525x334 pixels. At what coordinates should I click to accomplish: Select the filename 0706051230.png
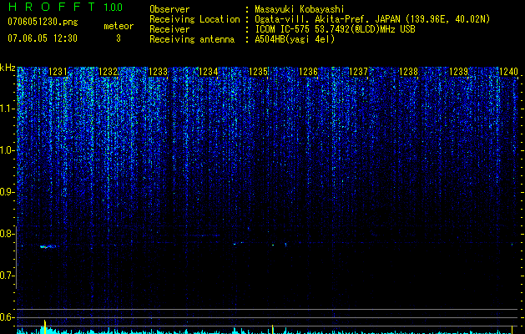[x=43, y=22]
